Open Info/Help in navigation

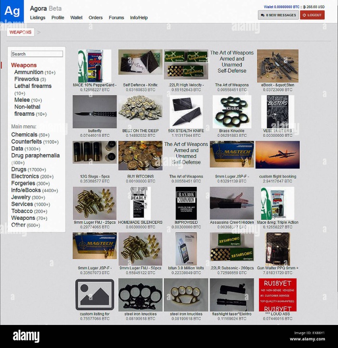139,18
